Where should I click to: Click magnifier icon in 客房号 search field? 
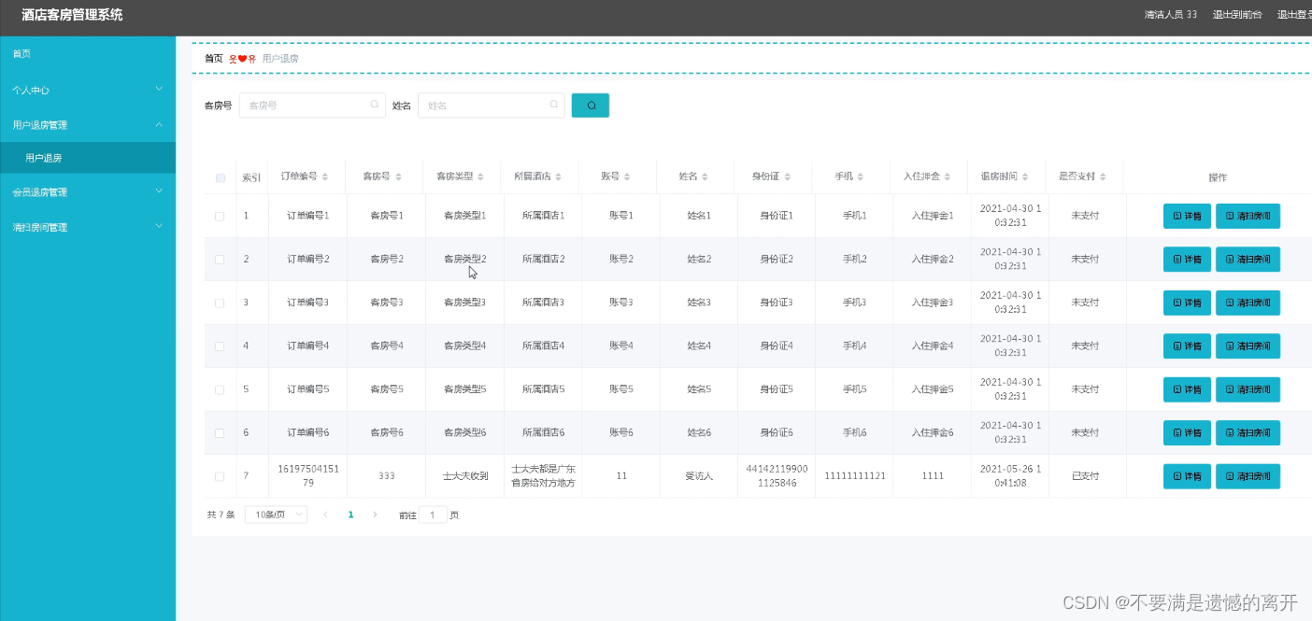coord(374,106)
